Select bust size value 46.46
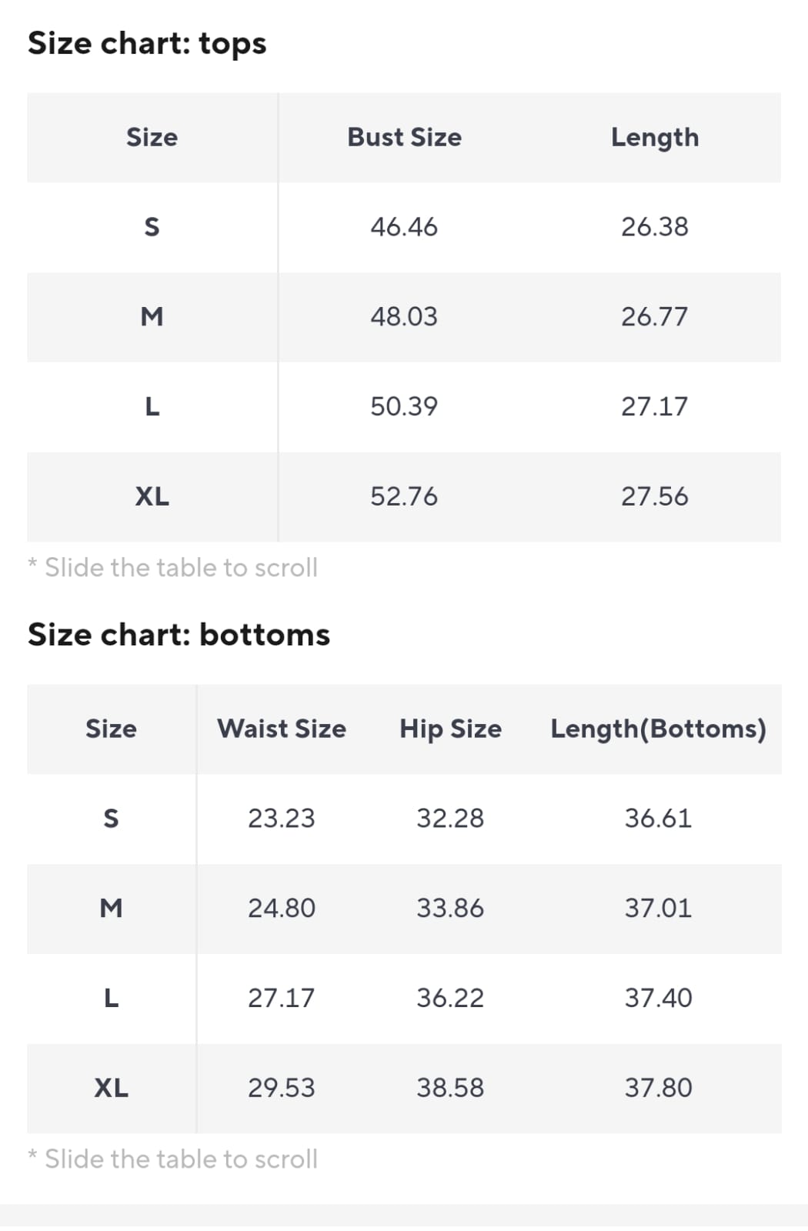Viewport: 808px width, 1231px height. [404, 227]
